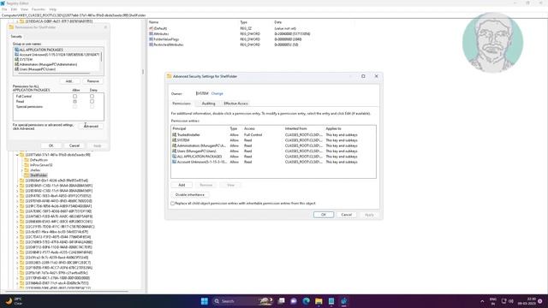
Task: Open the View menu in Registry Editor
Action: coord(24,9)
